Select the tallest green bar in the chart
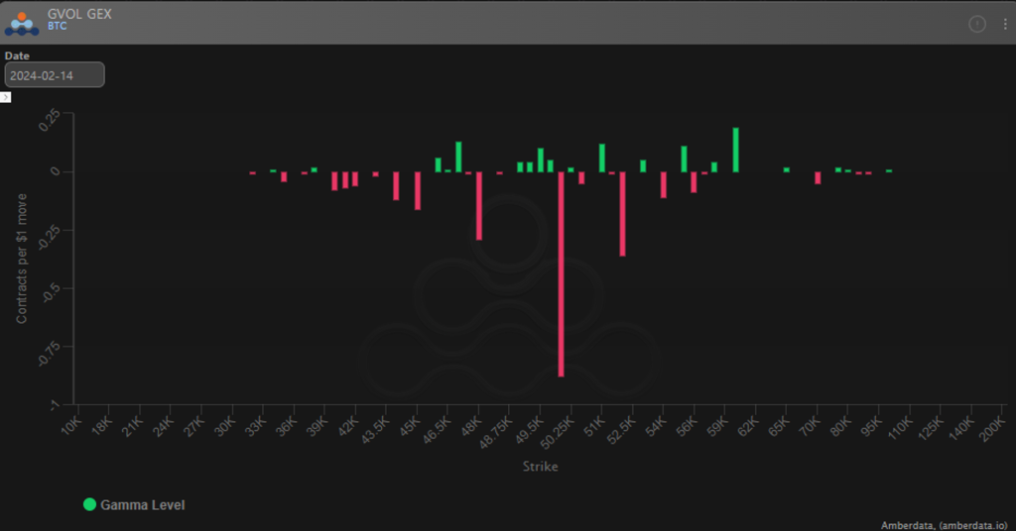This screenshot has height=531, width=1016. [x=735, y=150]
